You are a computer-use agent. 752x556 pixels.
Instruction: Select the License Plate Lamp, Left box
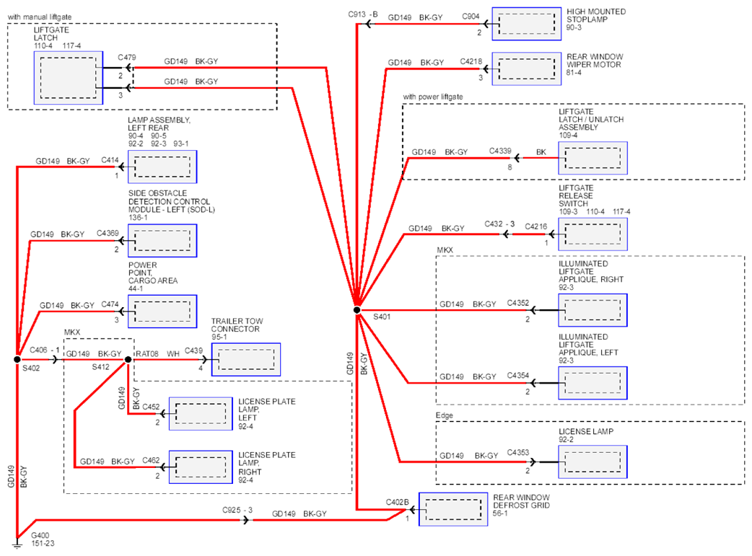point(201,414)
